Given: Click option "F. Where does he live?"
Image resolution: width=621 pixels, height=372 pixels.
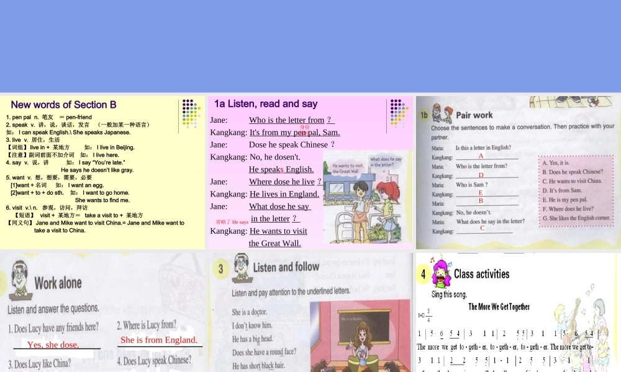Looking at the screenshot, I should [x=568, y=209].
